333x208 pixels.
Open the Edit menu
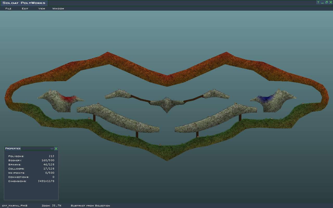tap(25, 9)
